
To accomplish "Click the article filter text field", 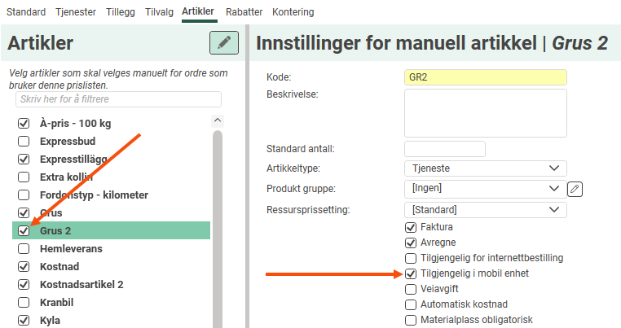I will click(x=118, y=99).
